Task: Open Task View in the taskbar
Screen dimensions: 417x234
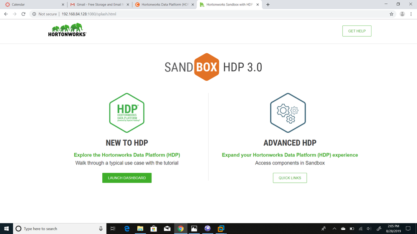Action: click(113, 229)
